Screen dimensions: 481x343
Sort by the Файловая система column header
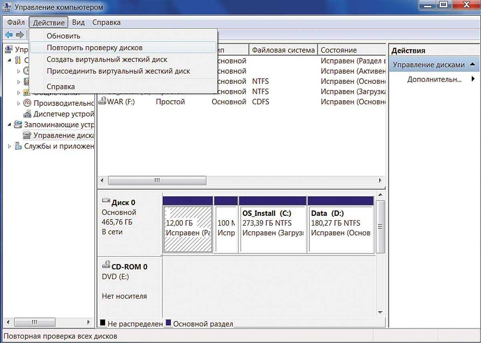(283, 50)
